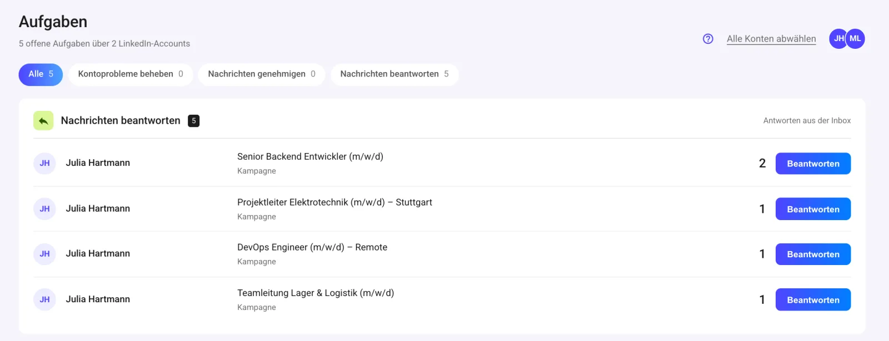The width and height of the screenshot is (889, 341).
Task: Click JH avatar in Projektleiter Elektrotechnik row
Action: [x=44, y=209]
